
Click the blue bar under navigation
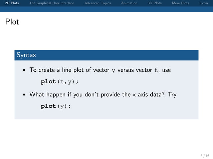pos(106,9)
